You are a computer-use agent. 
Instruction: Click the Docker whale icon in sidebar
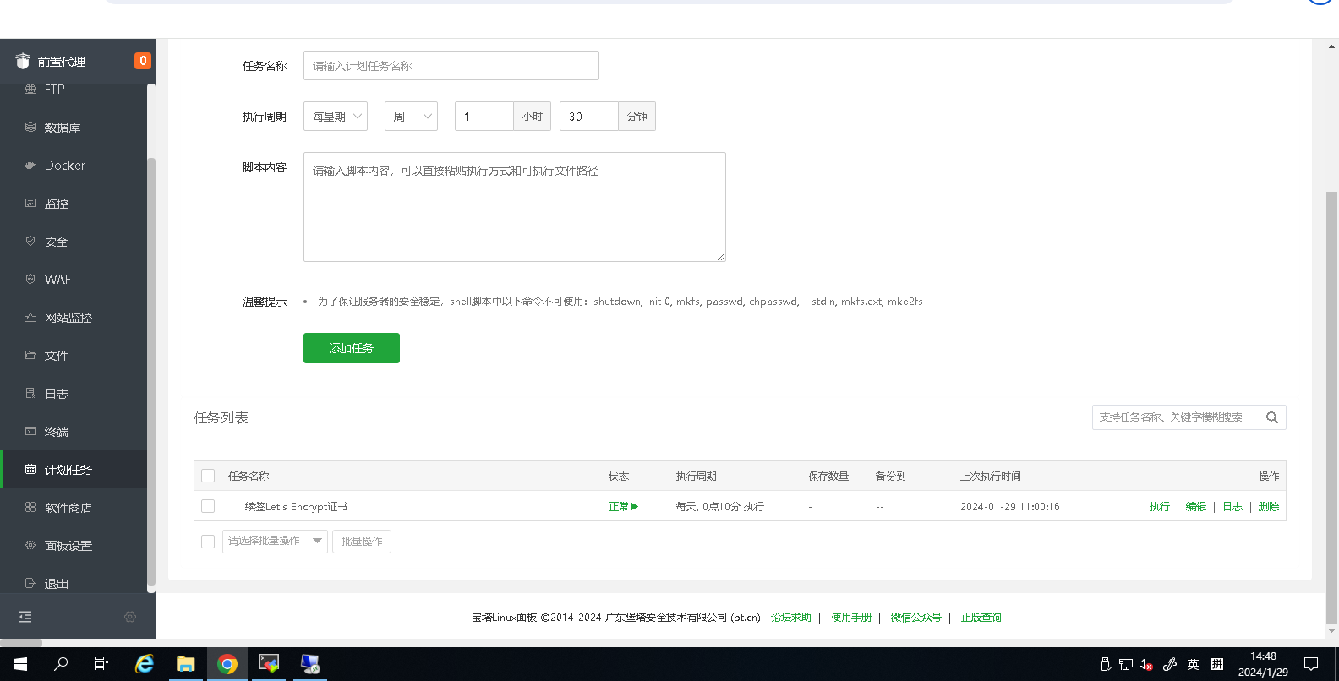pyautogui.click(x=30, y=166)
